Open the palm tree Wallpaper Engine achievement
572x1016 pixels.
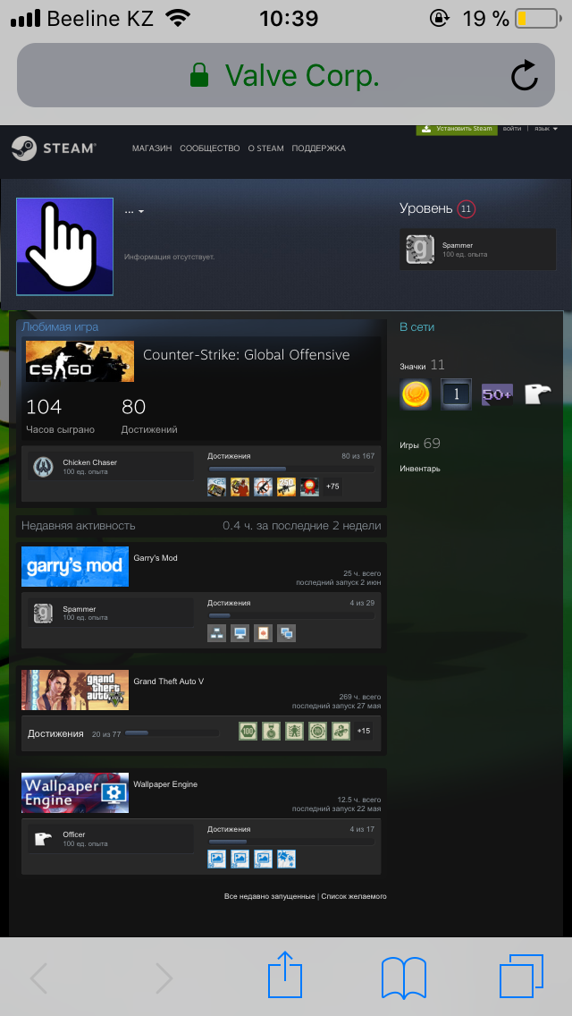[286, 859]
